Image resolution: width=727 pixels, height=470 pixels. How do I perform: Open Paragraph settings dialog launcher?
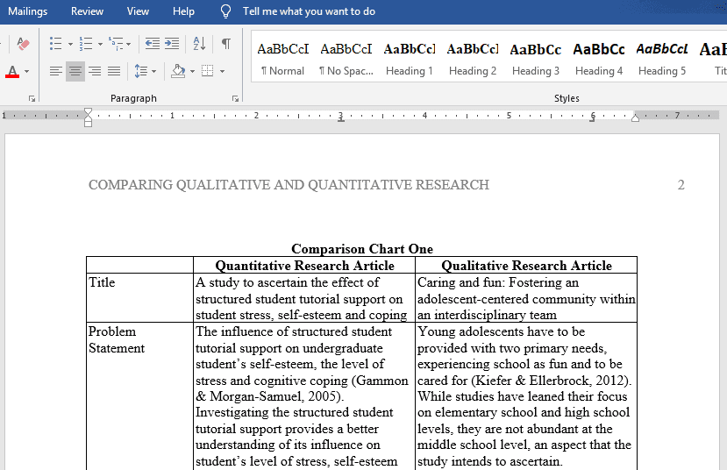pos(236,99)
